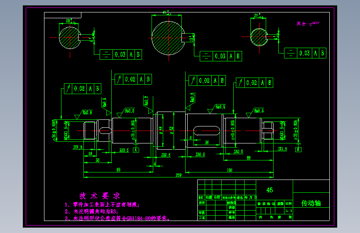Click material '45' in title block
The image size is (360, 233).
point(269,190)
